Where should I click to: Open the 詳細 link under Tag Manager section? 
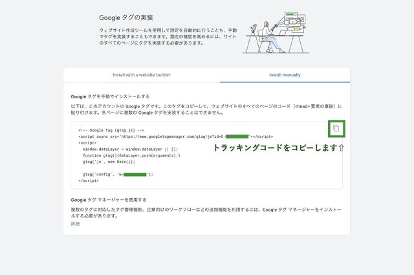tap(75, 224)
